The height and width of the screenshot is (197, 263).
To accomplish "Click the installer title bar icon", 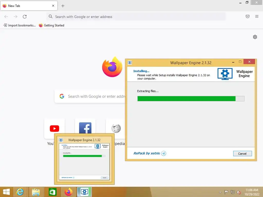I will tap(130, 63).
